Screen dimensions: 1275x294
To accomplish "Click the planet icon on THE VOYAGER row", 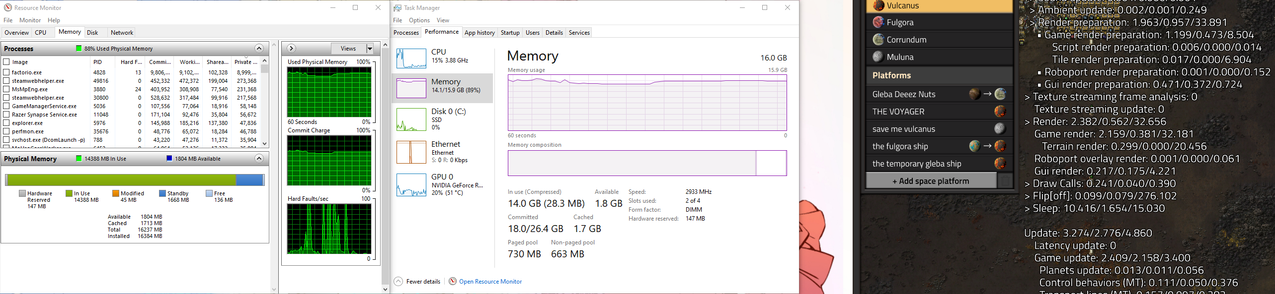I will coord(1000,112).
